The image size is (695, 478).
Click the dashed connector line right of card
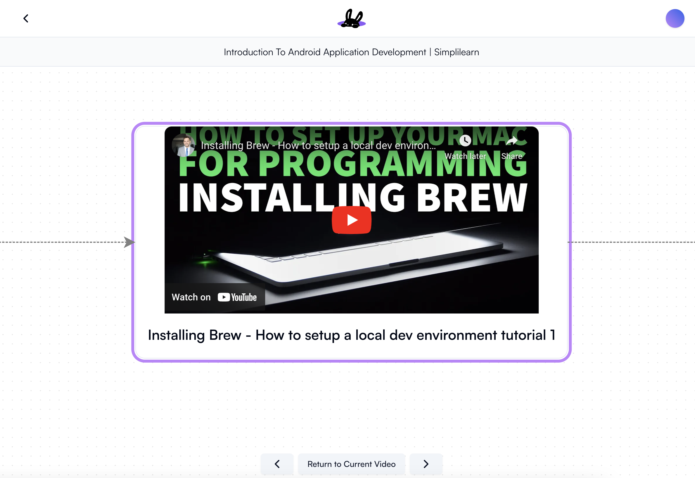(629, 242)
